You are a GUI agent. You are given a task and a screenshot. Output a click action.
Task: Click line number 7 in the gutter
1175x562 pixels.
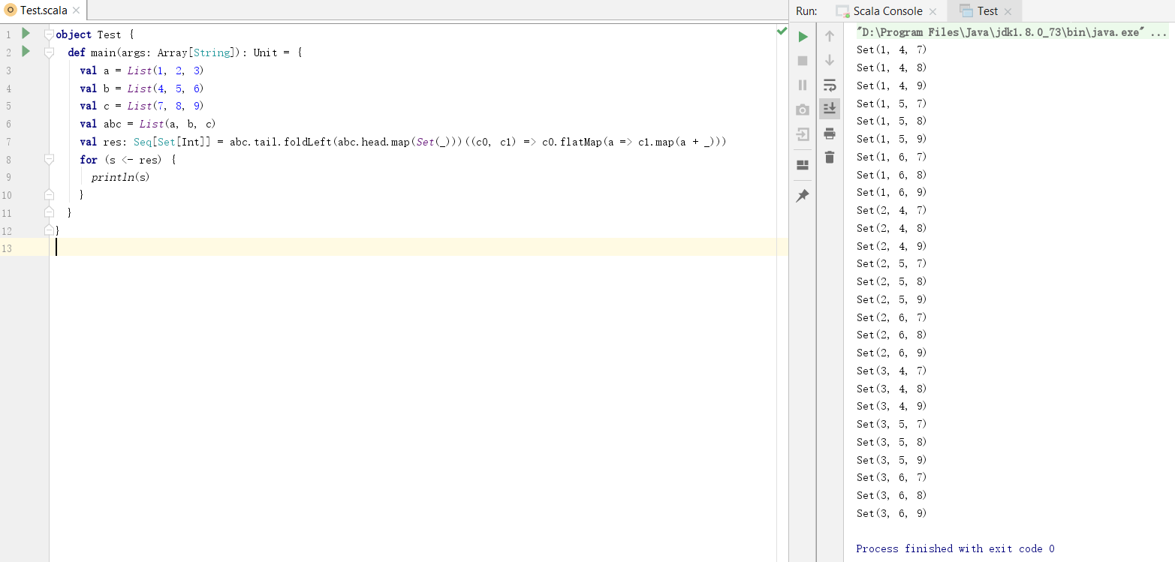click(x=8, y=142)
